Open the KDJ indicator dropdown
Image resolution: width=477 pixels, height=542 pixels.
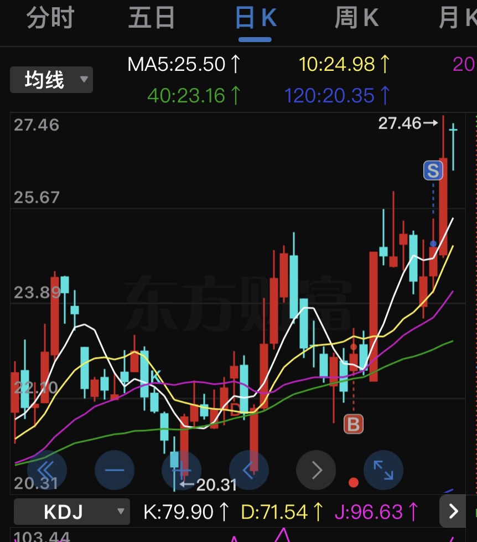72,512
